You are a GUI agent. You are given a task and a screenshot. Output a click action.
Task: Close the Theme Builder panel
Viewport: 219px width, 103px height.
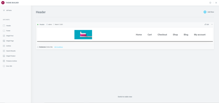[x=216, y=3]
